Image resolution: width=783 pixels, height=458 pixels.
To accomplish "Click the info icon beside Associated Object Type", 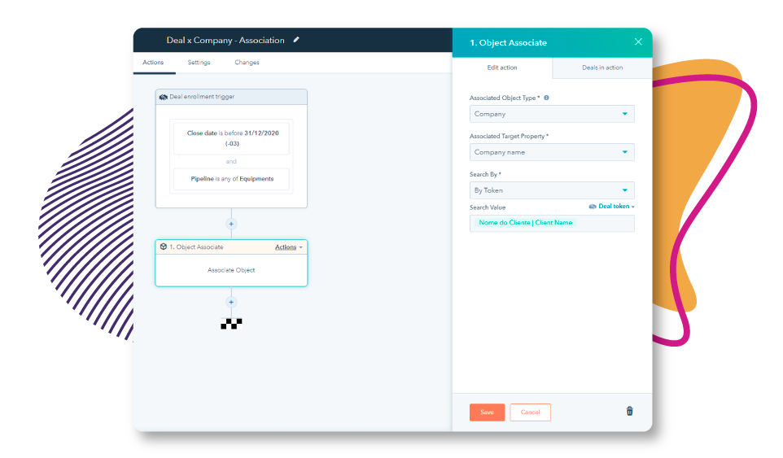I will [546, 98].
